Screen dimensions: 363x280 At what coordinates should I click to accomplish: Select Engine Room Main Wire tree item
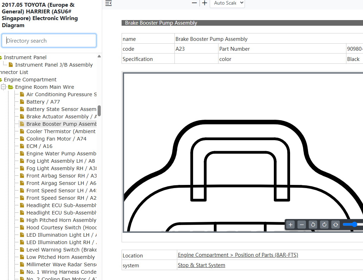(x=44, y=87)
